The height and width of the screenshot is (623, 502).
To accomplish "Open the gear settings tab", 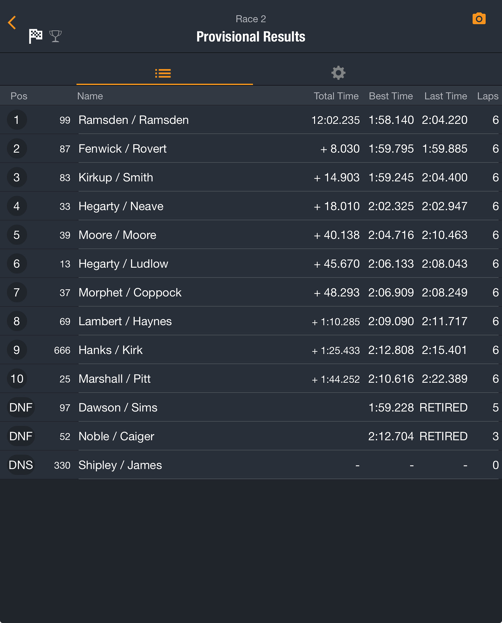I will click(338, 73).
